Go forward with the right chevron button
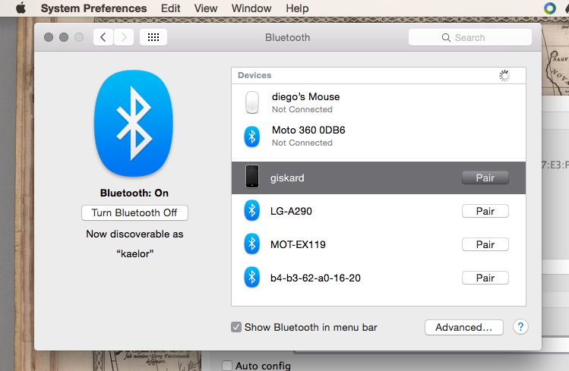This screenshot has height=371, width=569. [x=124, y=37]
